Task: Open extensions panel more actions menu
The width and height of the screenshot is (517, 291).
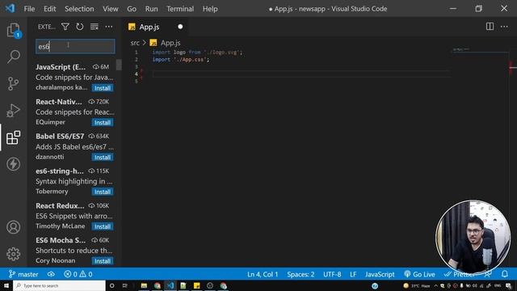Action: pyautogui.click(x=109, y=27)
